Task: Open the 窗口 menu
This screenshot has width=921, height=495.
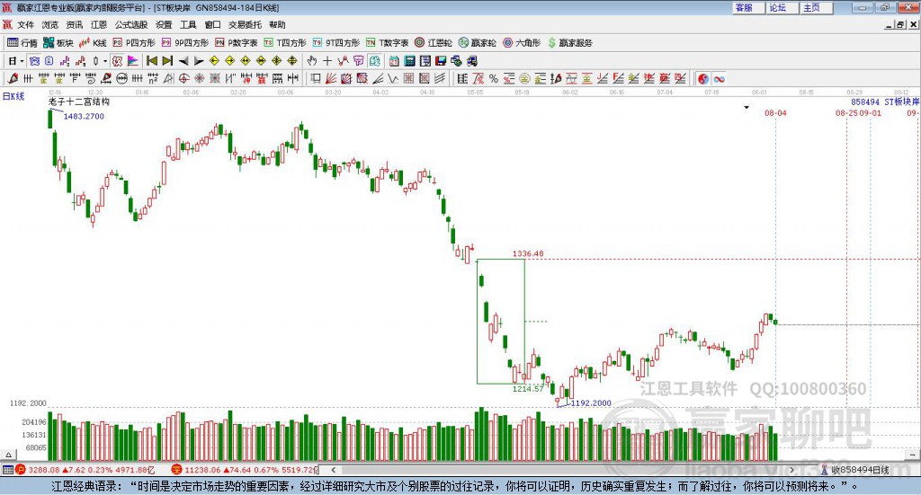Action: coord(212,24)
